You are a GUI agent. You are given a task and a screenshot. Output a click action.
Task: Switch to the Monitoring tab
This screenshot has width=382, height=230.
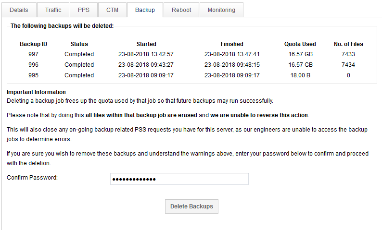pos(221,10)
